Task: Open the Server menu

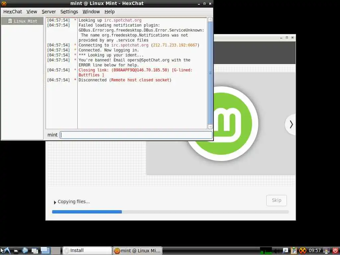Action: (48, 12)
